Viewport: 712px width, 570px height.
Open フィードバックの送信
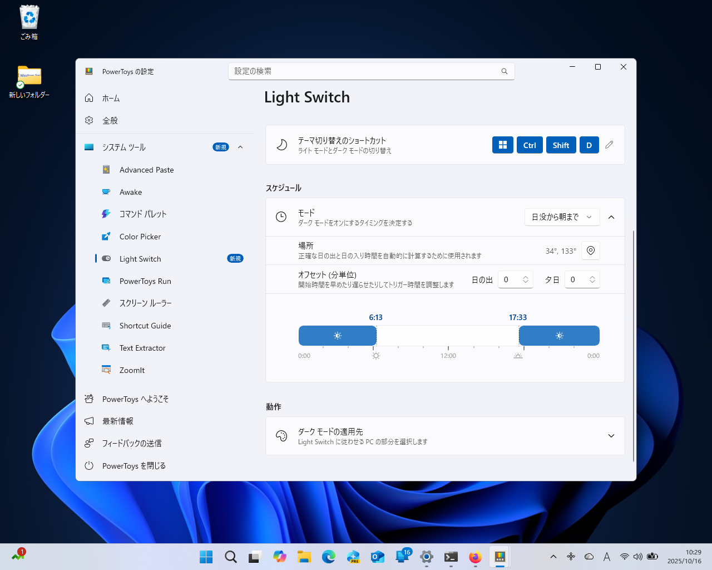[132, 443]
